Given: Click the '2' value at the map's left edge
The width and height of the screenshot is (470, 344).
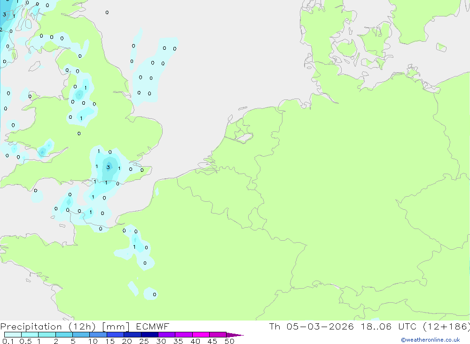Looking at the screenshot, I should [1, 30].
